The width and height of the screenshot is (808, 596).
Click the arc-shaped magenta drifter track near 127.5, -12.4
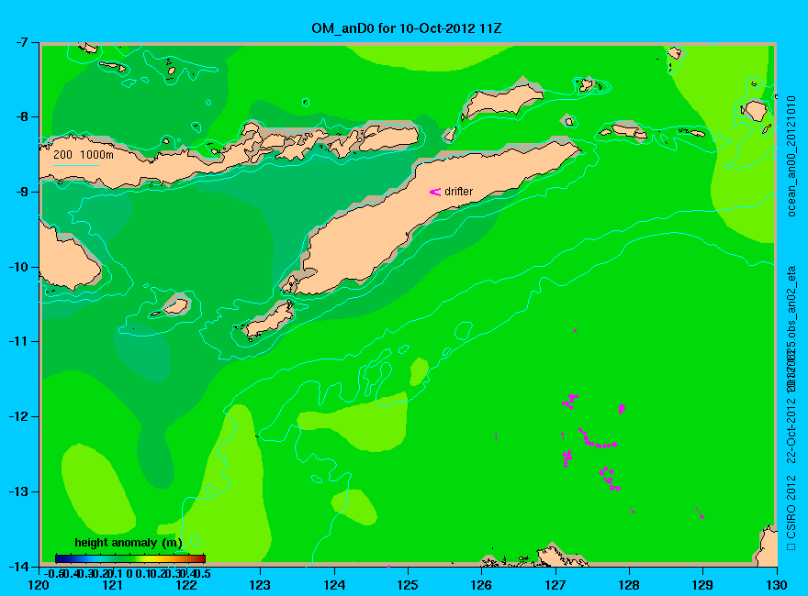(597, 439)
